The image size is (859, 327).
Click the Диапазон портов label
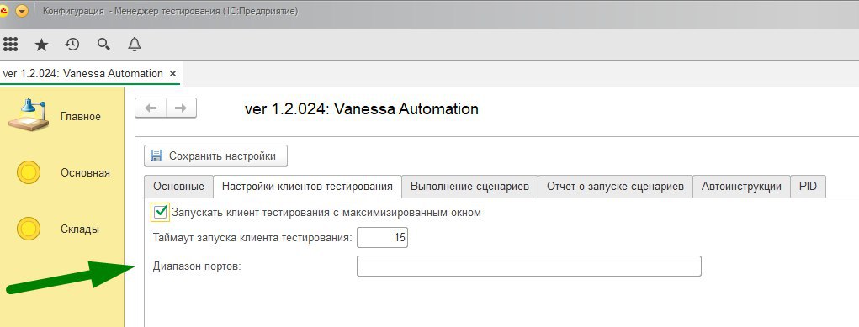click(197, 266)
